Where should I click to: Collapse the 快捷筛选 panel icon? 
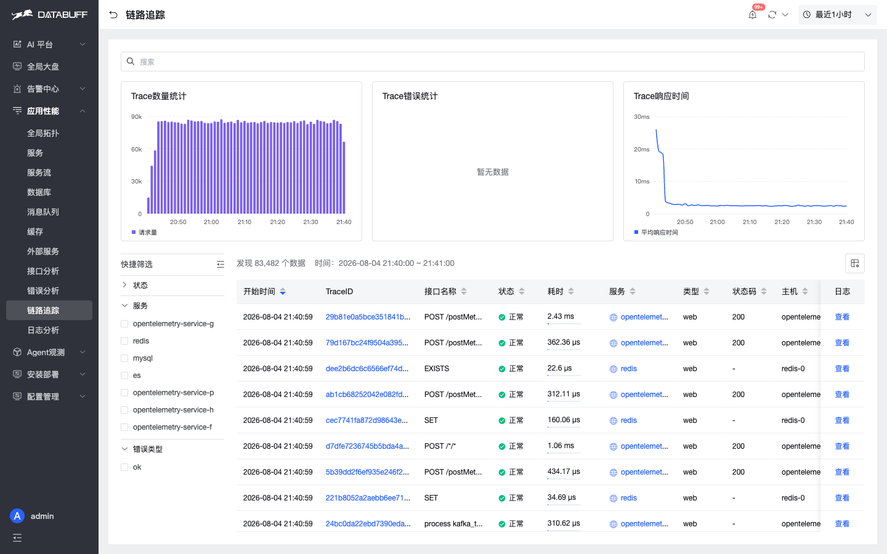tap(221, 264)
